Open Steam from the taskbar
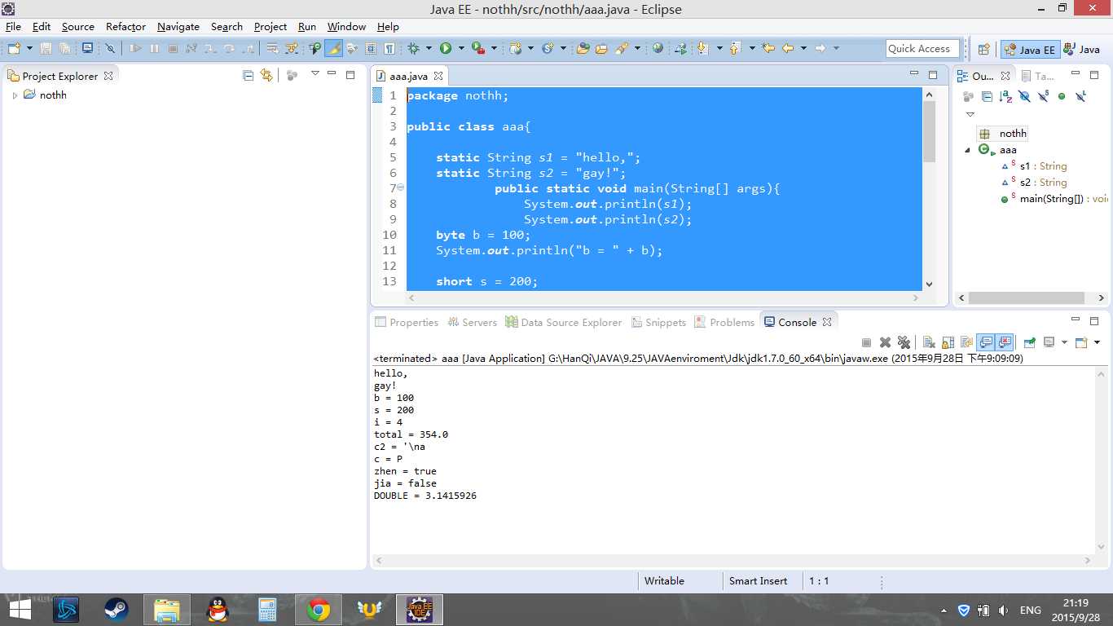Screen dimensions: 1113x626 coord(117,610)
